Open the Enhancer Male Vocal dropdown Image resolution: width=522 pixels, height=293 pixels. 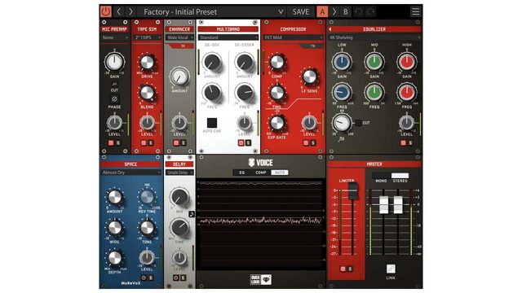[x=179, y=37]
